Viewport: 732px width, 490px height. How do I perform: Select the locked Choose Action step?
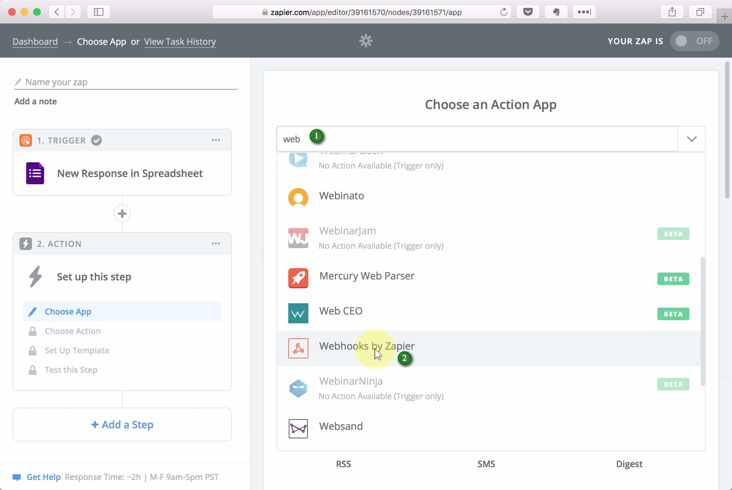click(122, 331)
